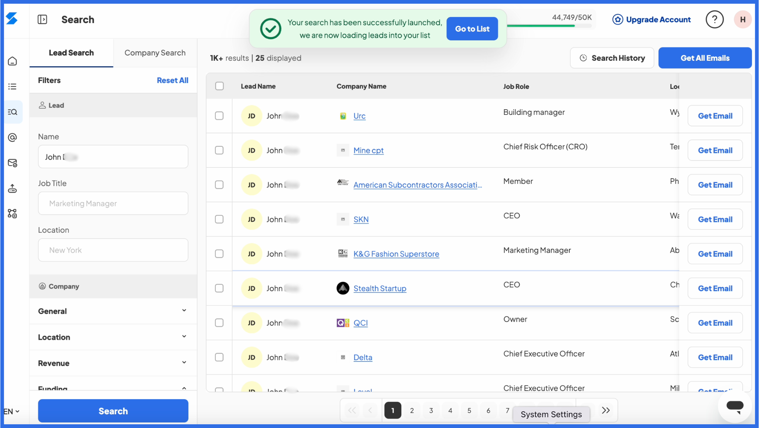Click the 44,749/50K credits progress bar
Screen dimensions: 759x428
[549, 26]
